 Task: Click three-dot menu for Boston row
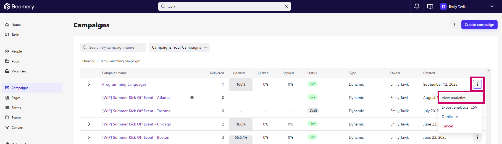click(477, 137)
